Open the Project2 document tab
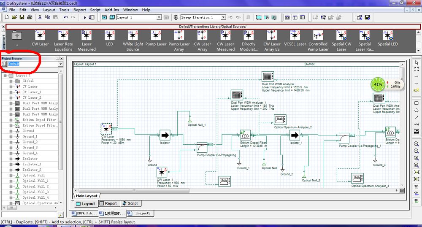Image resolution: width=422 pixels, height=227 pixels. (140, 213)
